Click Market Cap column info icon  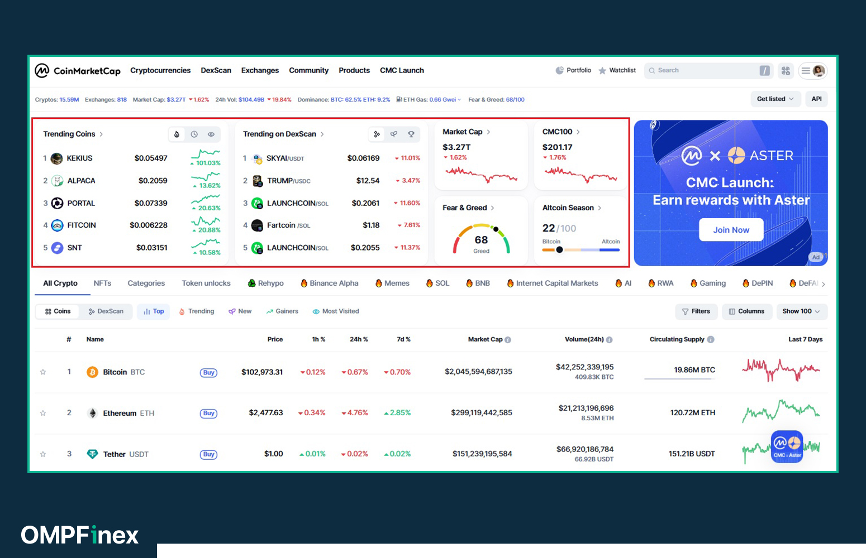click(x=508, y=340)
